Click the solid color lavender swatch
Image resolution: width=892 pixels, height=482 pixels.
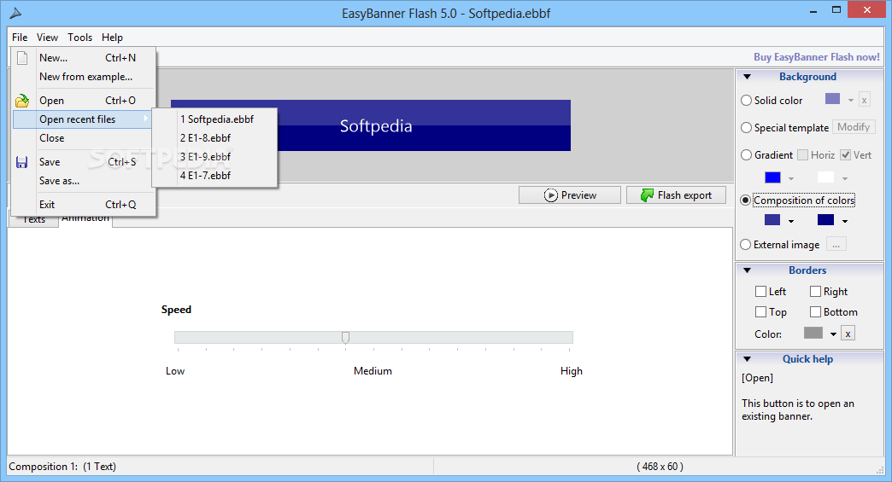[832, 99]
